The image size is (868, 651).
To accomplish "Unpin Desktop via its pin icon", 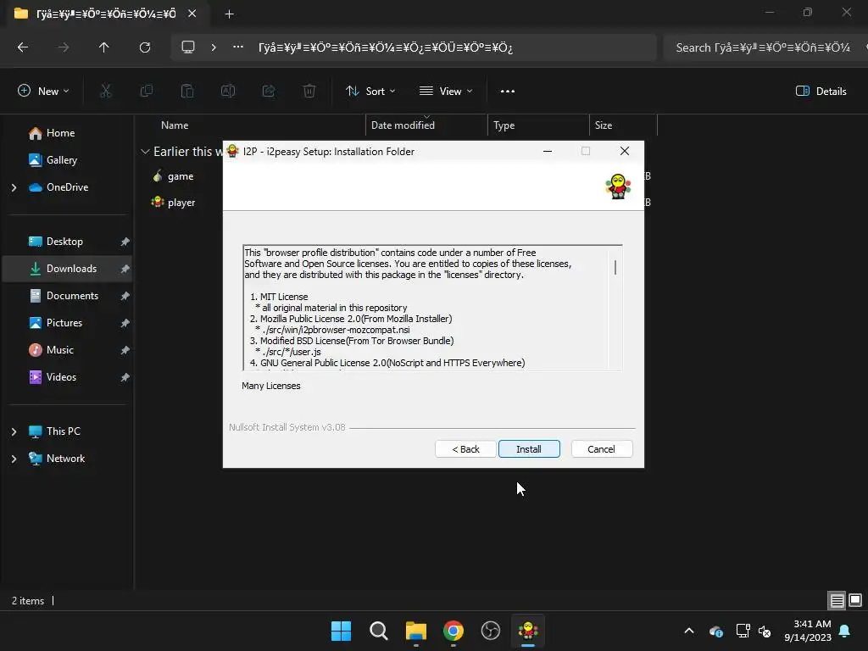I will pos(125,242).
